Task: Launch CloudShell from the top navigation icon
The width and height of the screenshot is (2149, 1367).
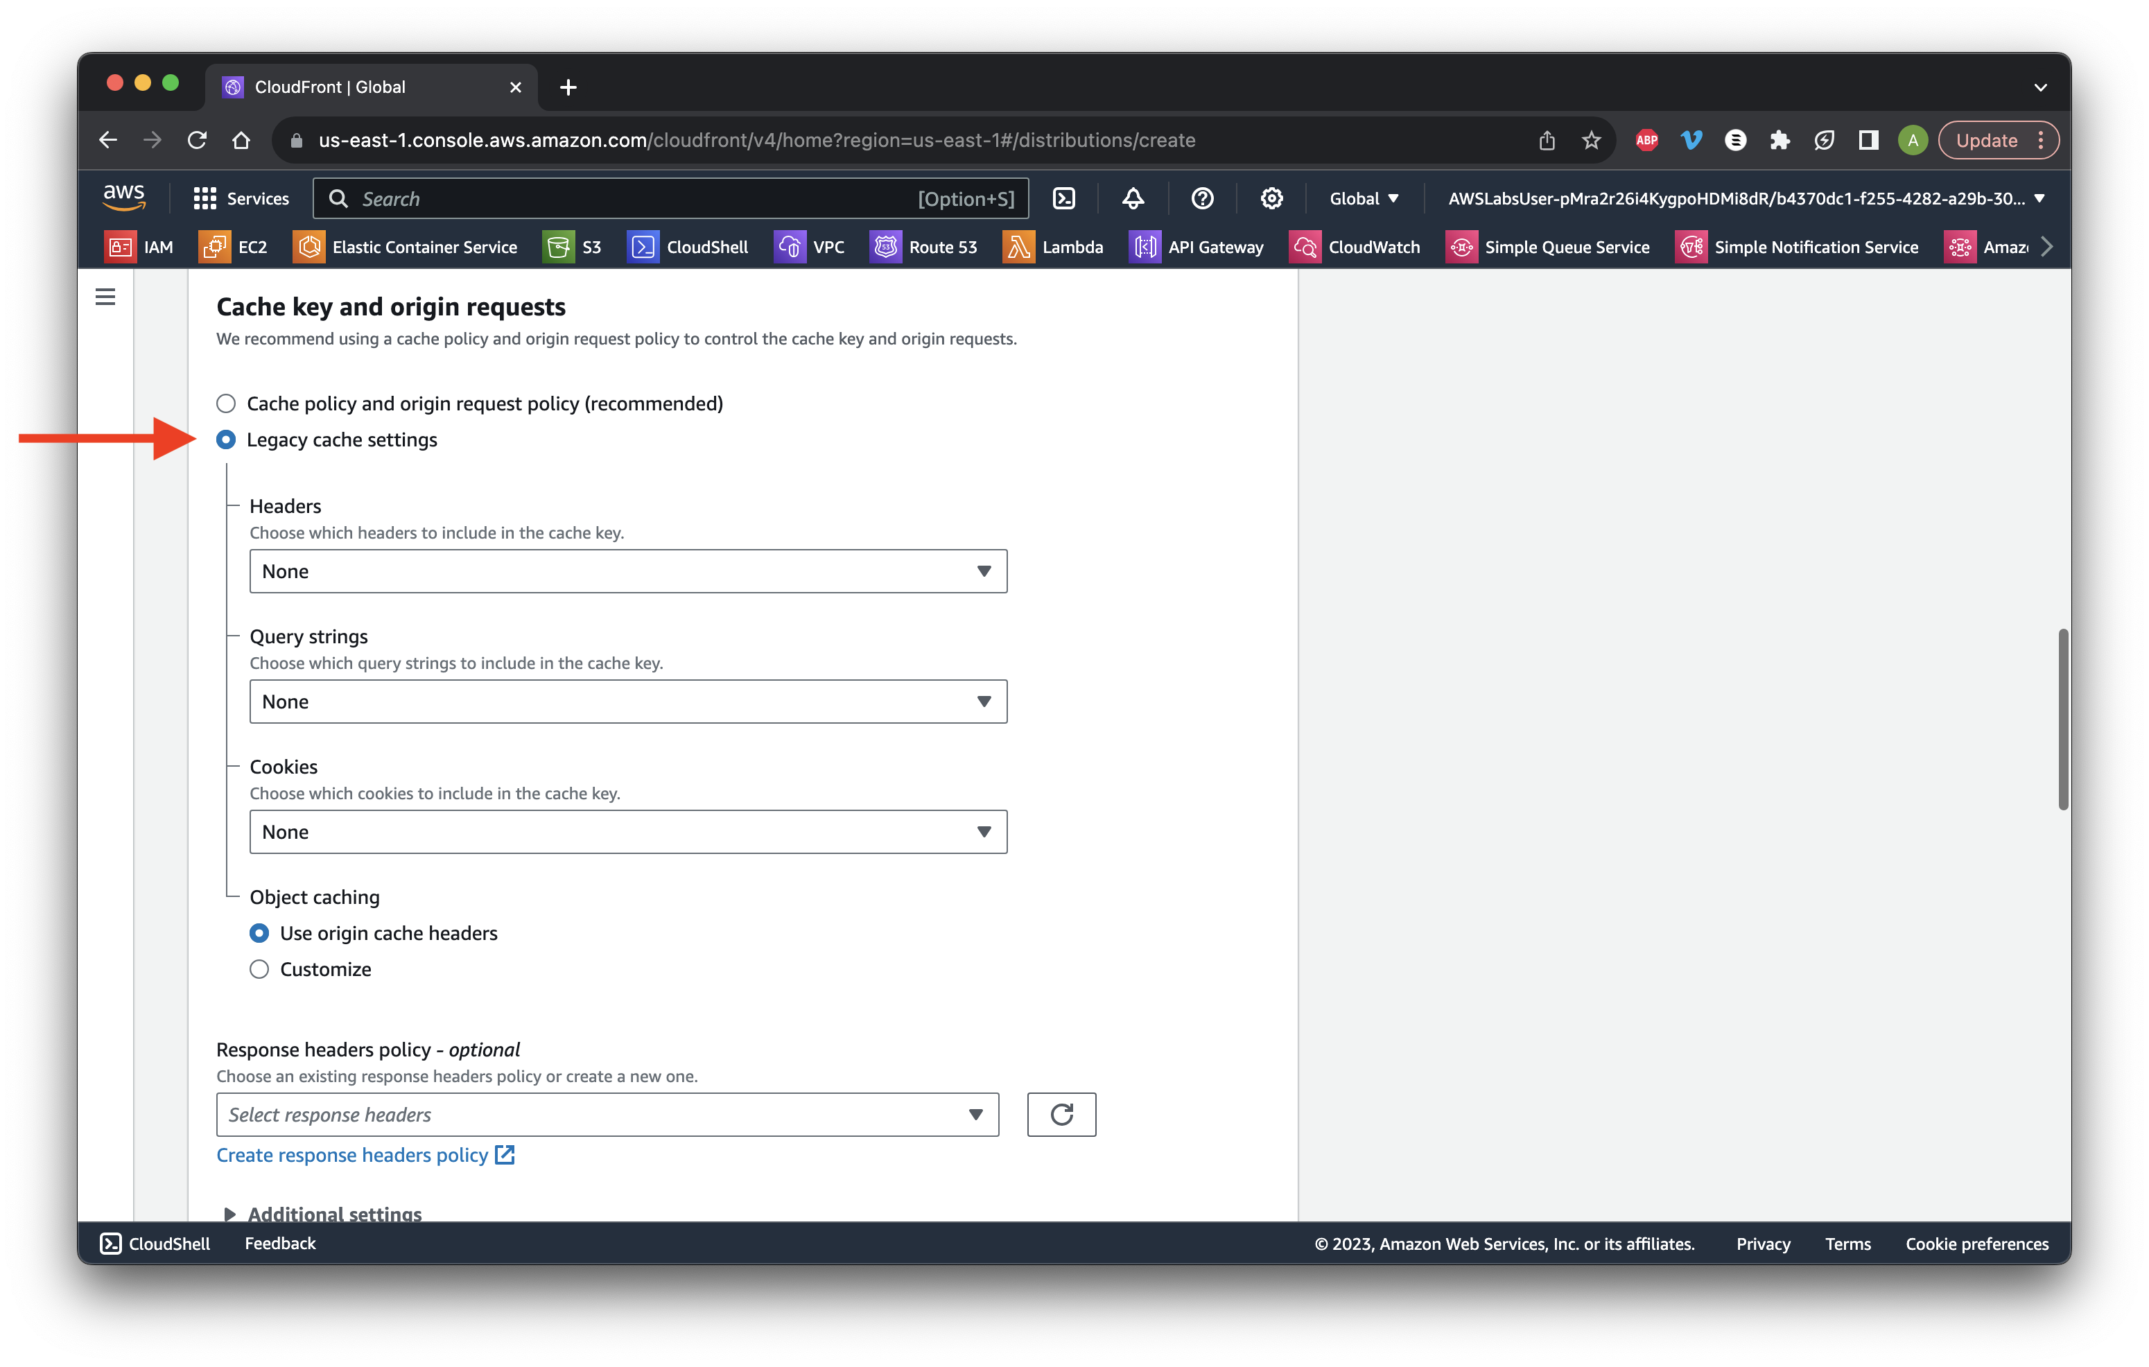Action: (x=1064, y=198)
